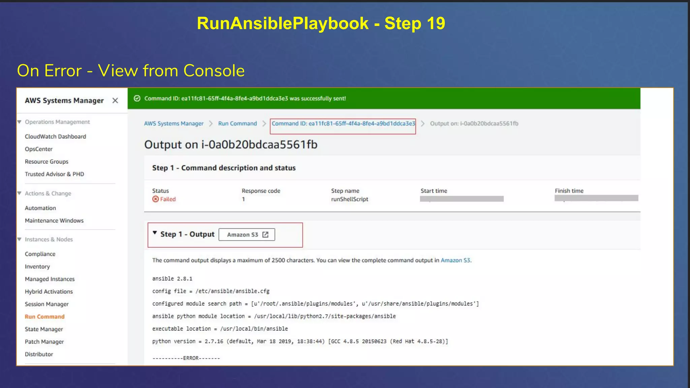Click 'runShellScript' step name value
The width and height of the screenshot is (690, 388).
click(x=350, y=199)
